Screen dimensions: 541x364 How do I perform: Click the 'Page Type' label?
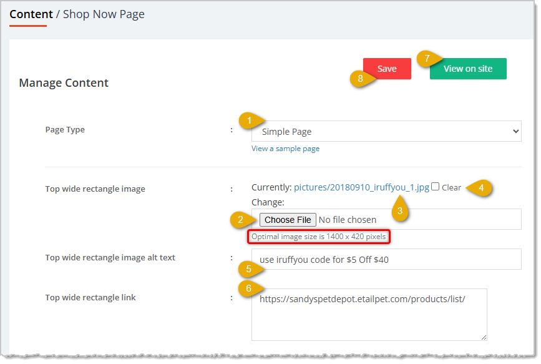tap(65, 130)
